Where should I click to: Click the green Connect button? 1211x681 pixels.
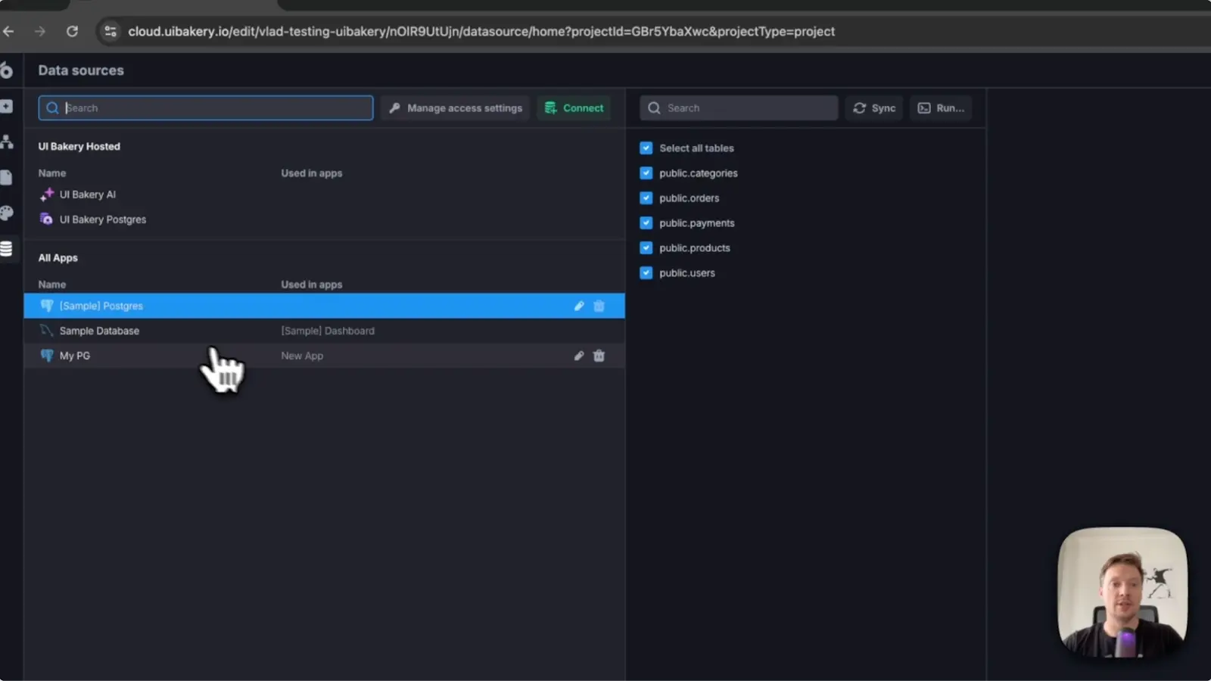click(574, 107)
